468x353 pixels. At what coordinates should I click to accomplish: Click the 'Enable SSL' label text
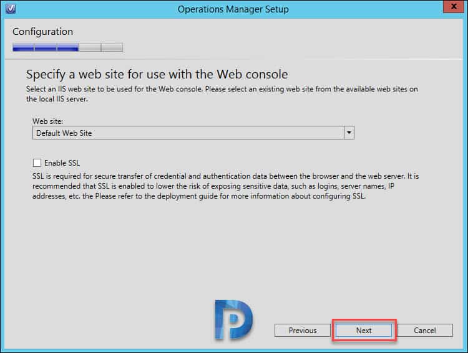[x=62, y=163]
